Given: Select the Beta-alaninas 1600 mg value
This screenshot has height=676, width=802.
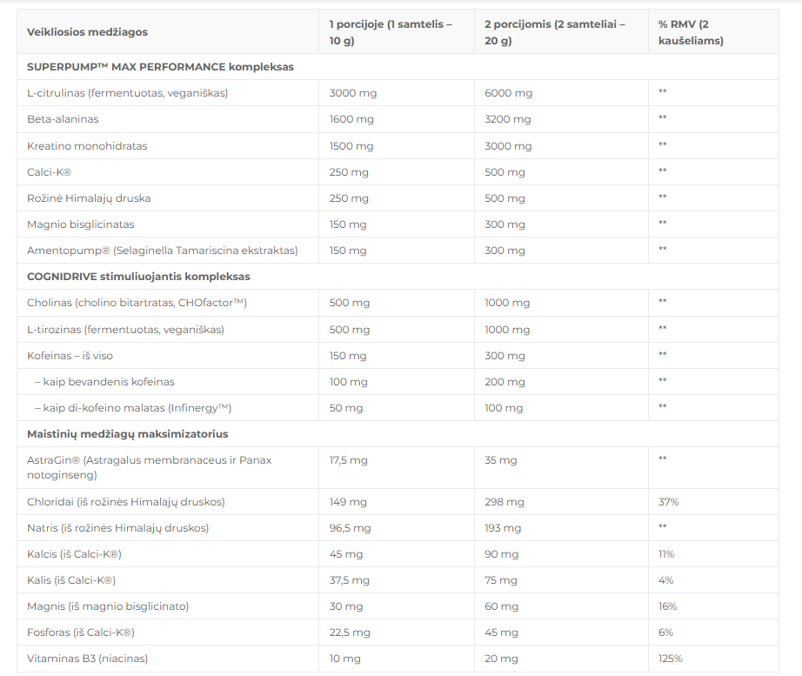Looking at the screenshot, I should tap(351, 119).
